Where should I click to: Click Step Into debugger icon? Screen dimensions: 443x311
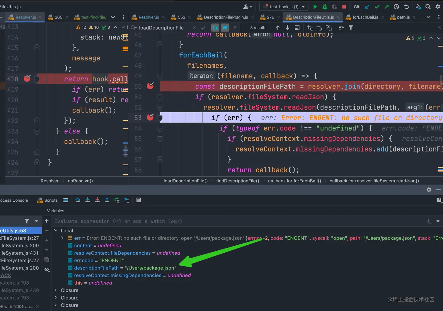coord(87,200)
